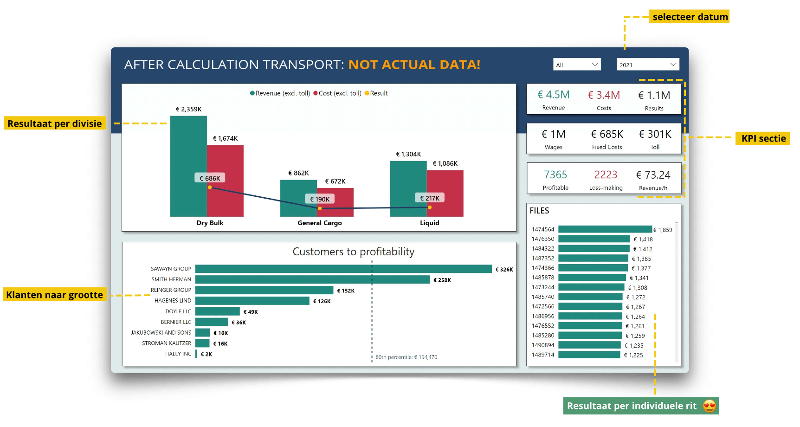The height and width of the screenshot is (427, 800).
Task: Click the General Cargo axis label
Action: pyautogui.click(x=320, y=223)
